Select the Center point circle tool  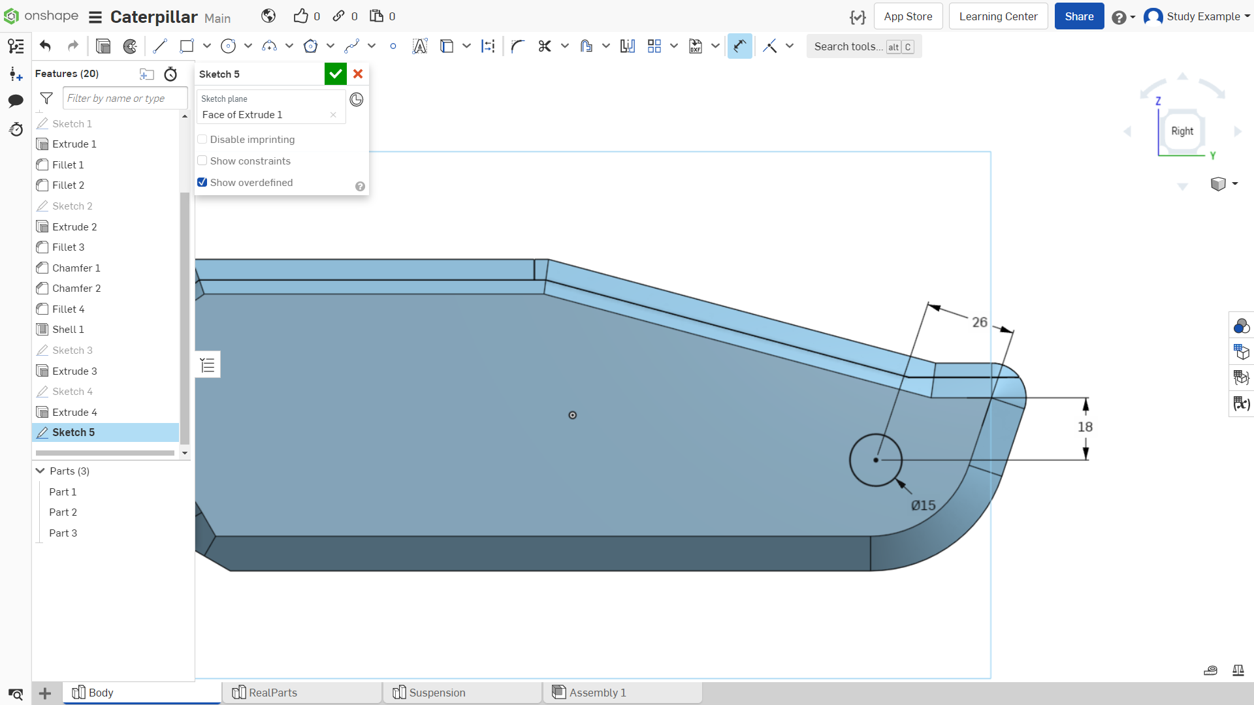point(228,46)
